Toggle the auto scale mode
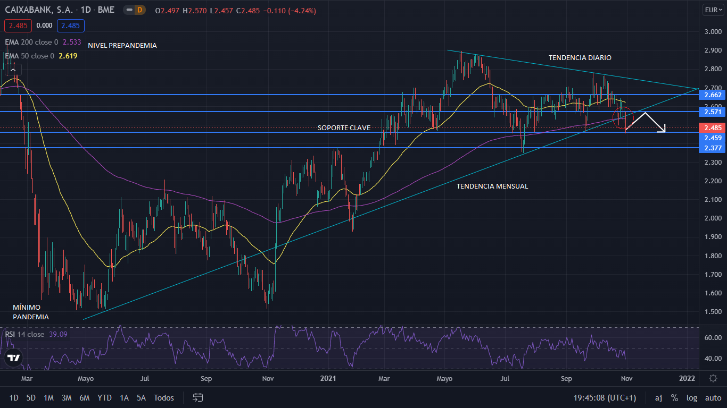Screen dimensions: 727x408 click(713, 397)
